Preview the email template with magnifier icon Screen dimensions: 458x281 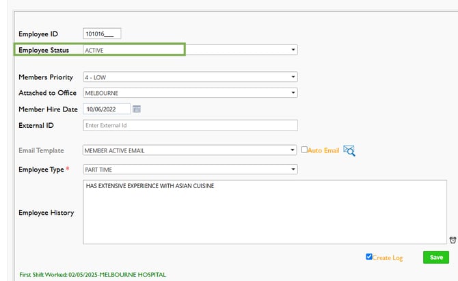click(349, 150)
